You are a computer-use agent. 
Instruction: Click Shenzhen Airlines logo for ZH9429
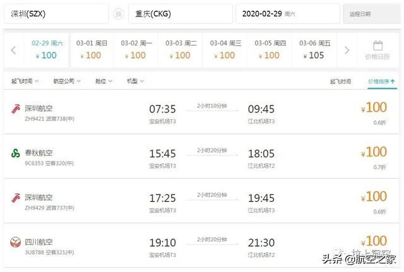(15, 198)
